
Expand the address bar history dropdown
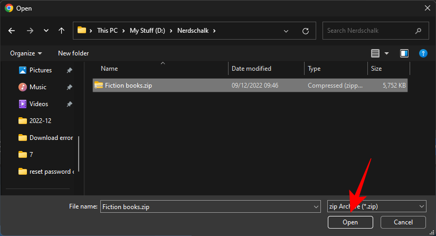point(286,31)
